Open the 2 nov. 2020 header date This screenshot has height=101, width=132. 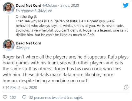point(70,5)
